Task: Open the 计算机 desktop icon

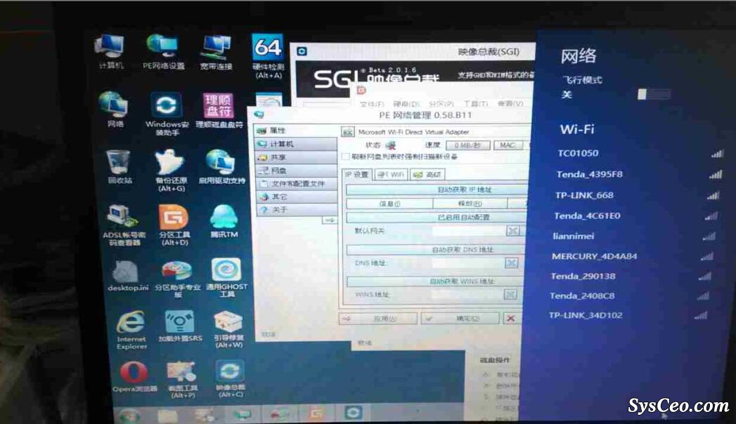Action: point(110,51)
